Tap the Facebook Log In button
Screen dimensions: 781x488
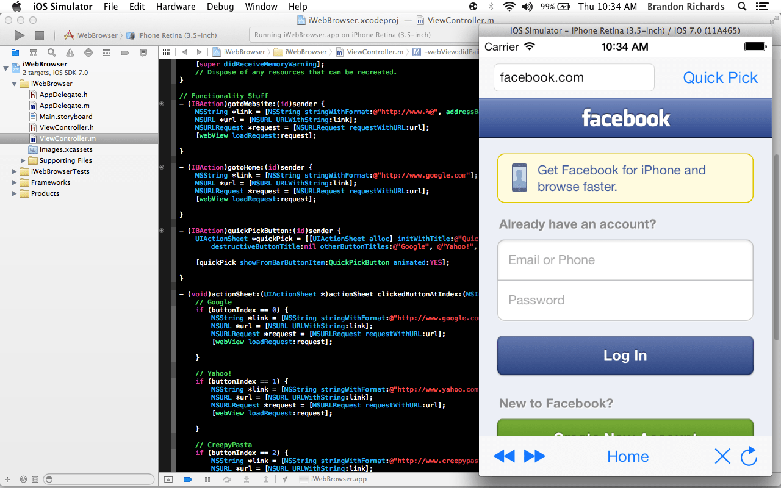(x=625, y=355)
